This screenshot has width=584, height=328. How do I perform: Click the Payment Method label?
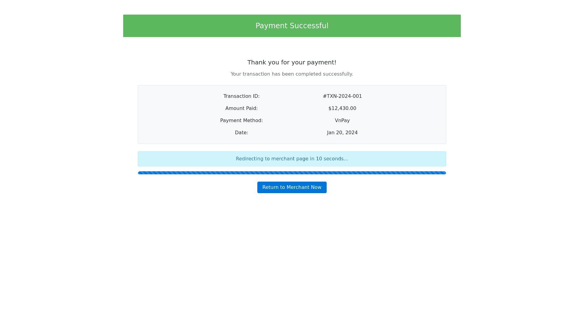click(241, 121)
